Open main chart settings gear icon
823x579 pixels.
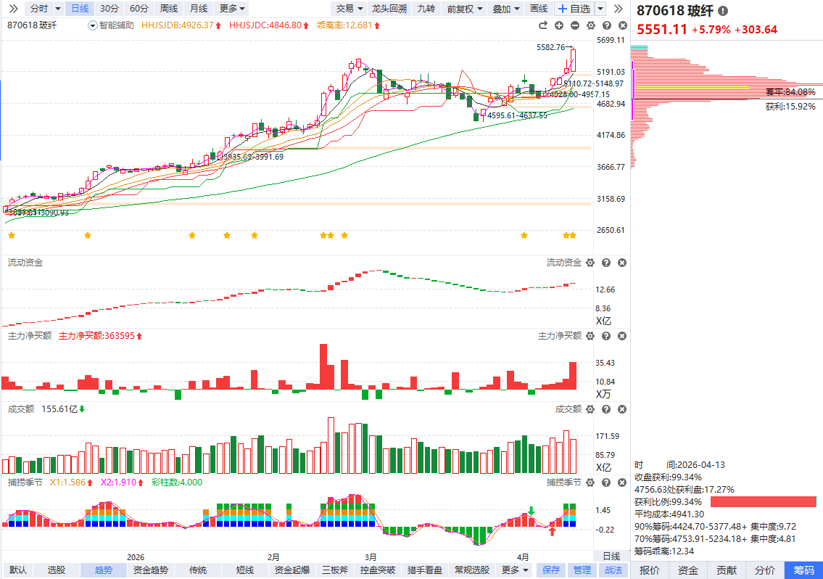(x=590, y=25)
